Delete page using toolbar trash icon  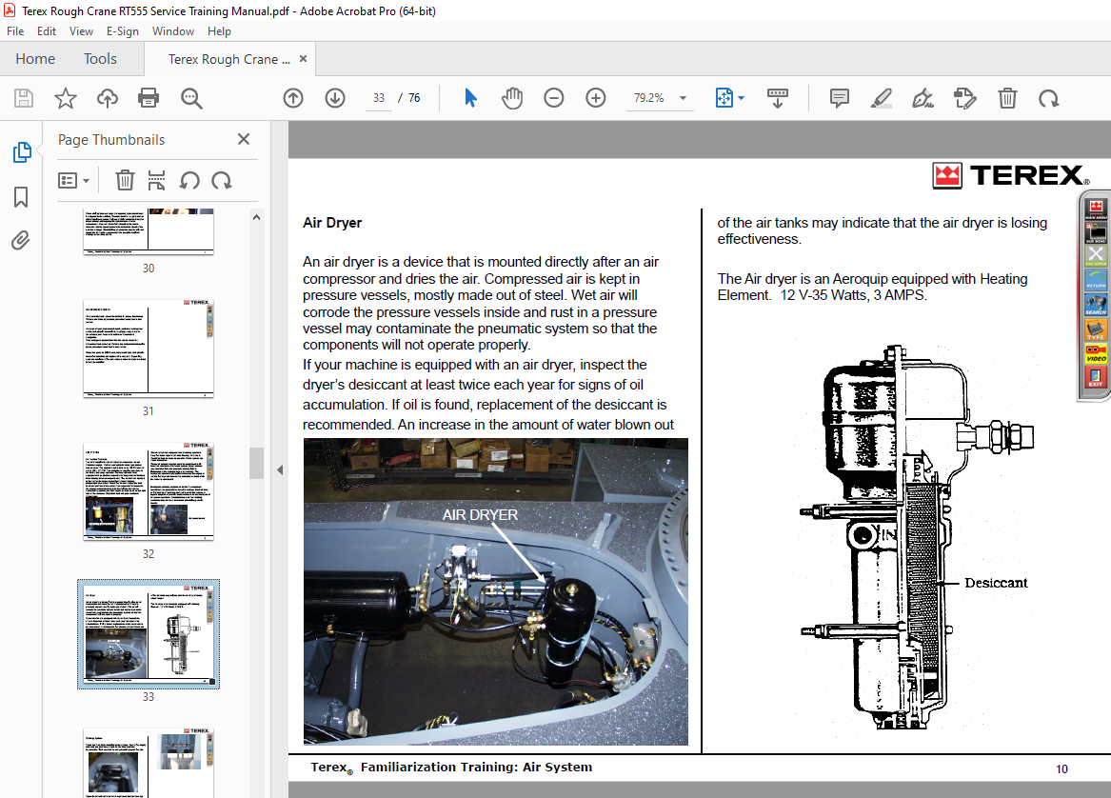coord(1007,98)
